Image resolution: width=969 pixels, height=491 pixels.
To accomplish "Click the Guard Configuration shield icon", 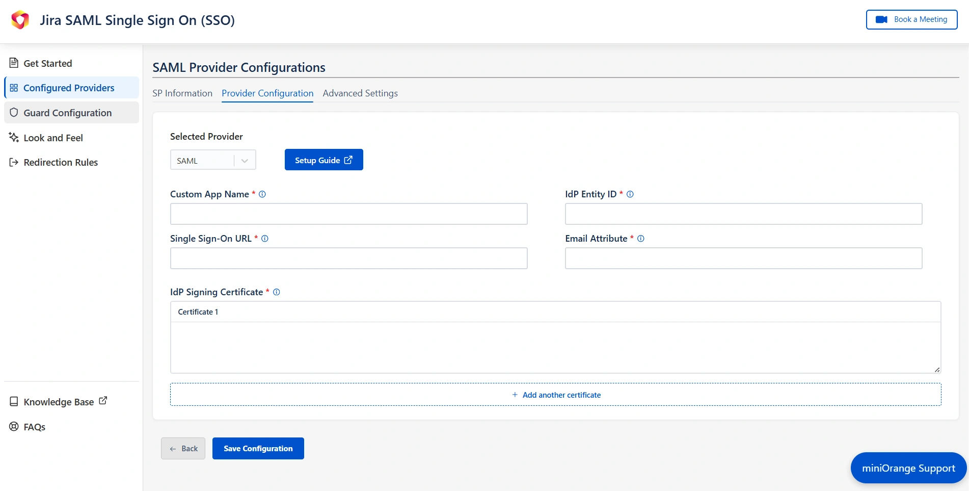I will [x=14, y=113].
